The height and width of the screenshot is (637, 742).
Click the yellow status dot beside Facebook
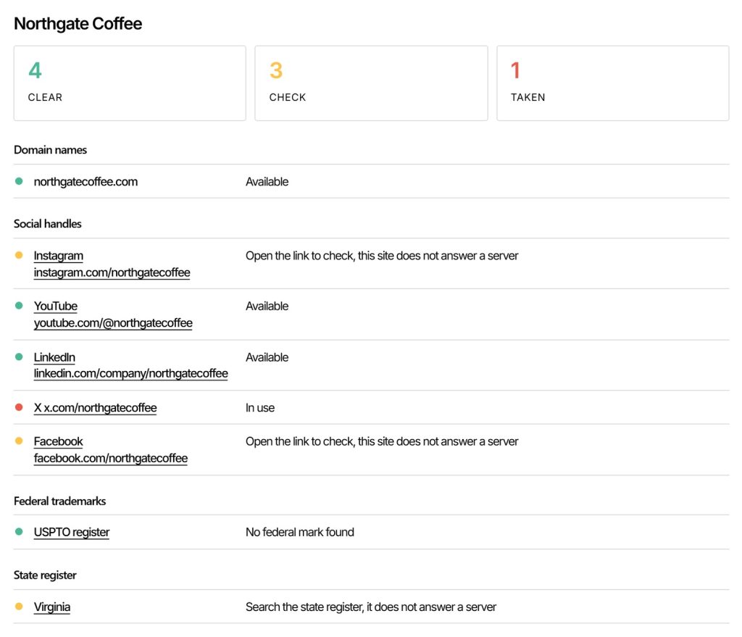(x=19, y=441)
